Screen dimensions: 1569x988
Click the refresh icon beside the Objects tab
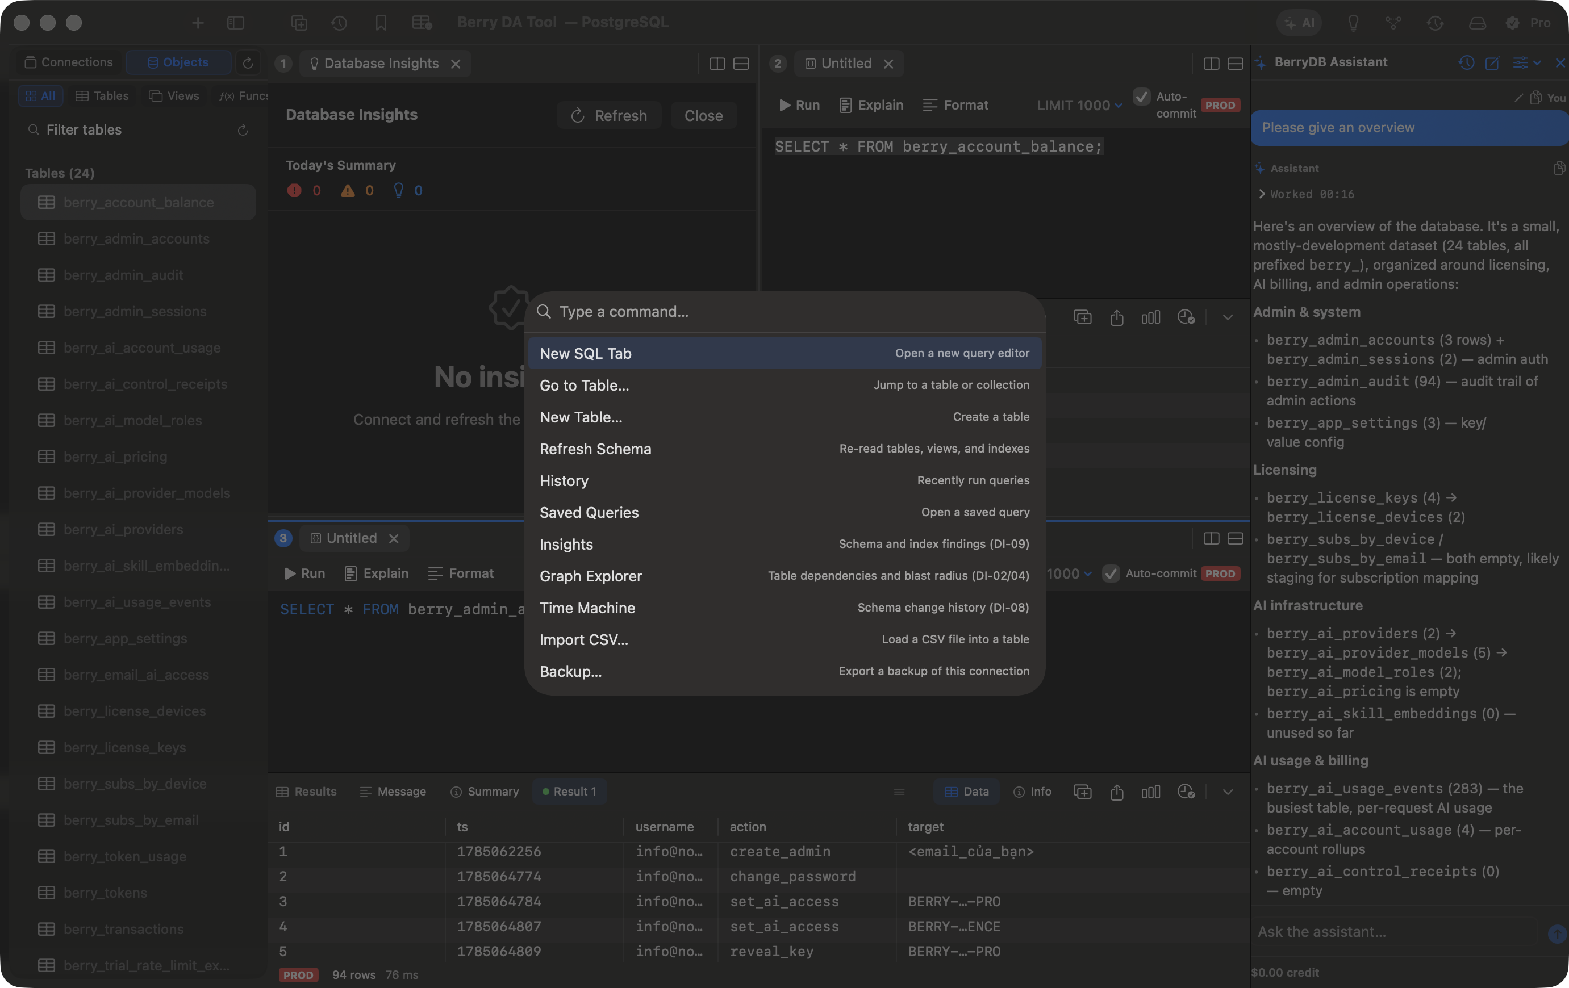click(x=248, y=62)
